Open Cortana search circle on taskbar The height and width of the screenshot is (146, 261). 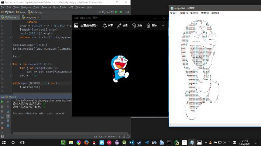pyautogui.click(x=13, y=142)
